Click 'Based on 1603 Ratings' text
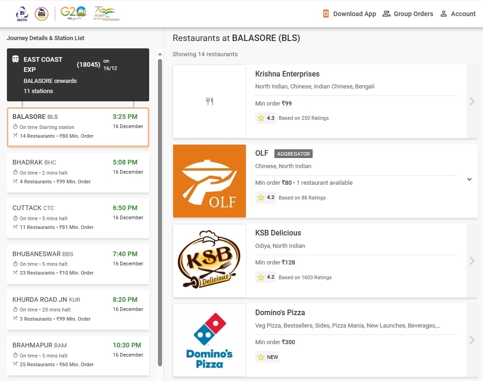 305,277
